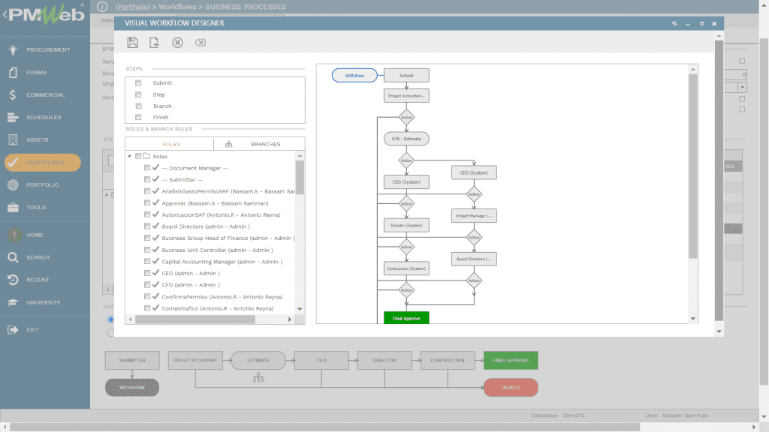Select the Capital Accounting Manager role row
The width and height of the screenshot is (769, 432).
click(x=222, y=262)
